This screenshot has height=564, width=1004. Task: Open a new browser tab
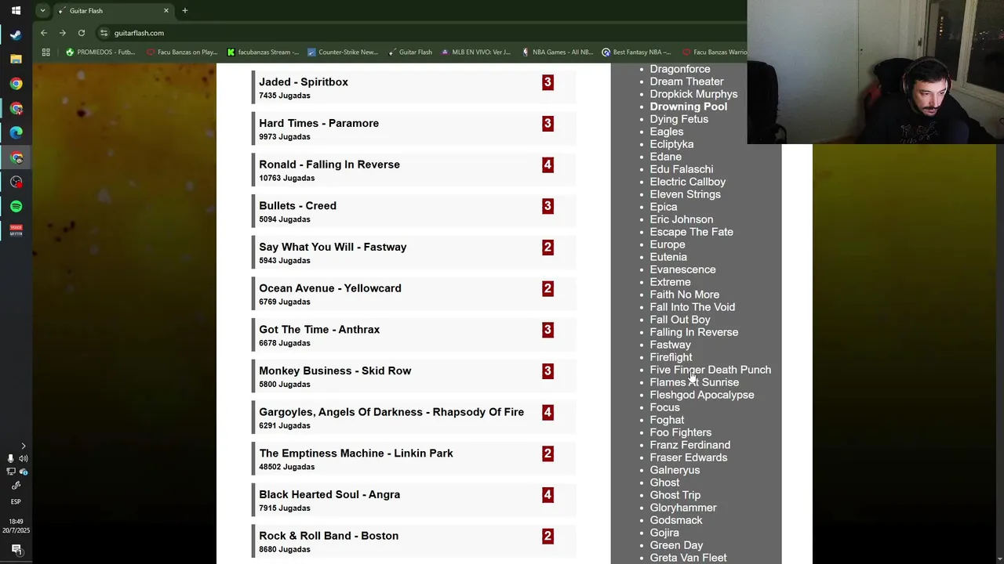pyautogui.click(x=185, y=11)
